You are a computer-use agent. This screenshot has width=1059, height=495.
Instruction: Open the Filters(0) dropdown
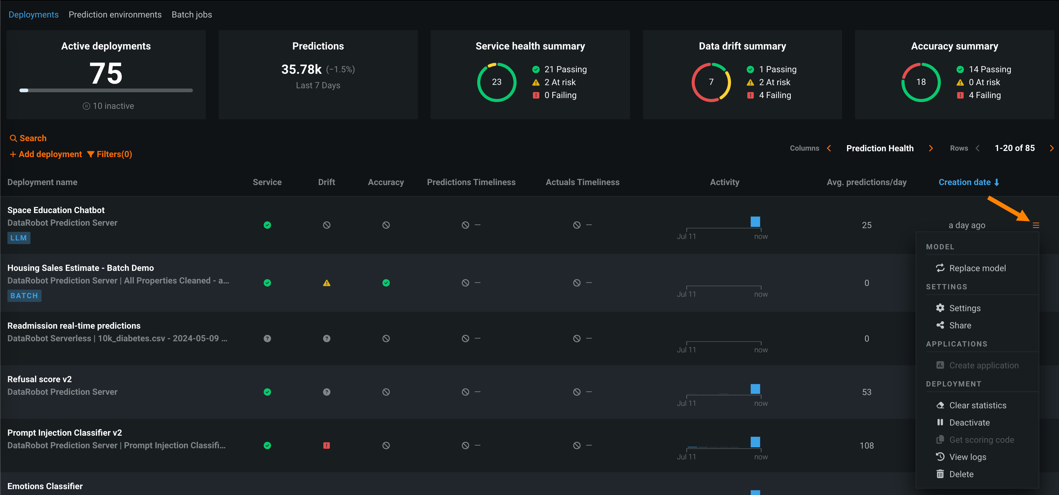[110, 154]
